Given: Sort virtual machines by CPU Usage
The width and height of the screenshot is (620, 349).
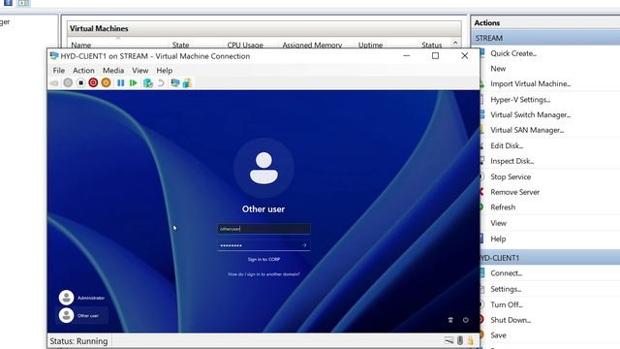Looking at the screenshot, I should 245,46.
